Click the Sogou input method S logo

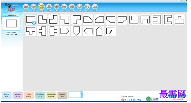(x=122, y=100)
